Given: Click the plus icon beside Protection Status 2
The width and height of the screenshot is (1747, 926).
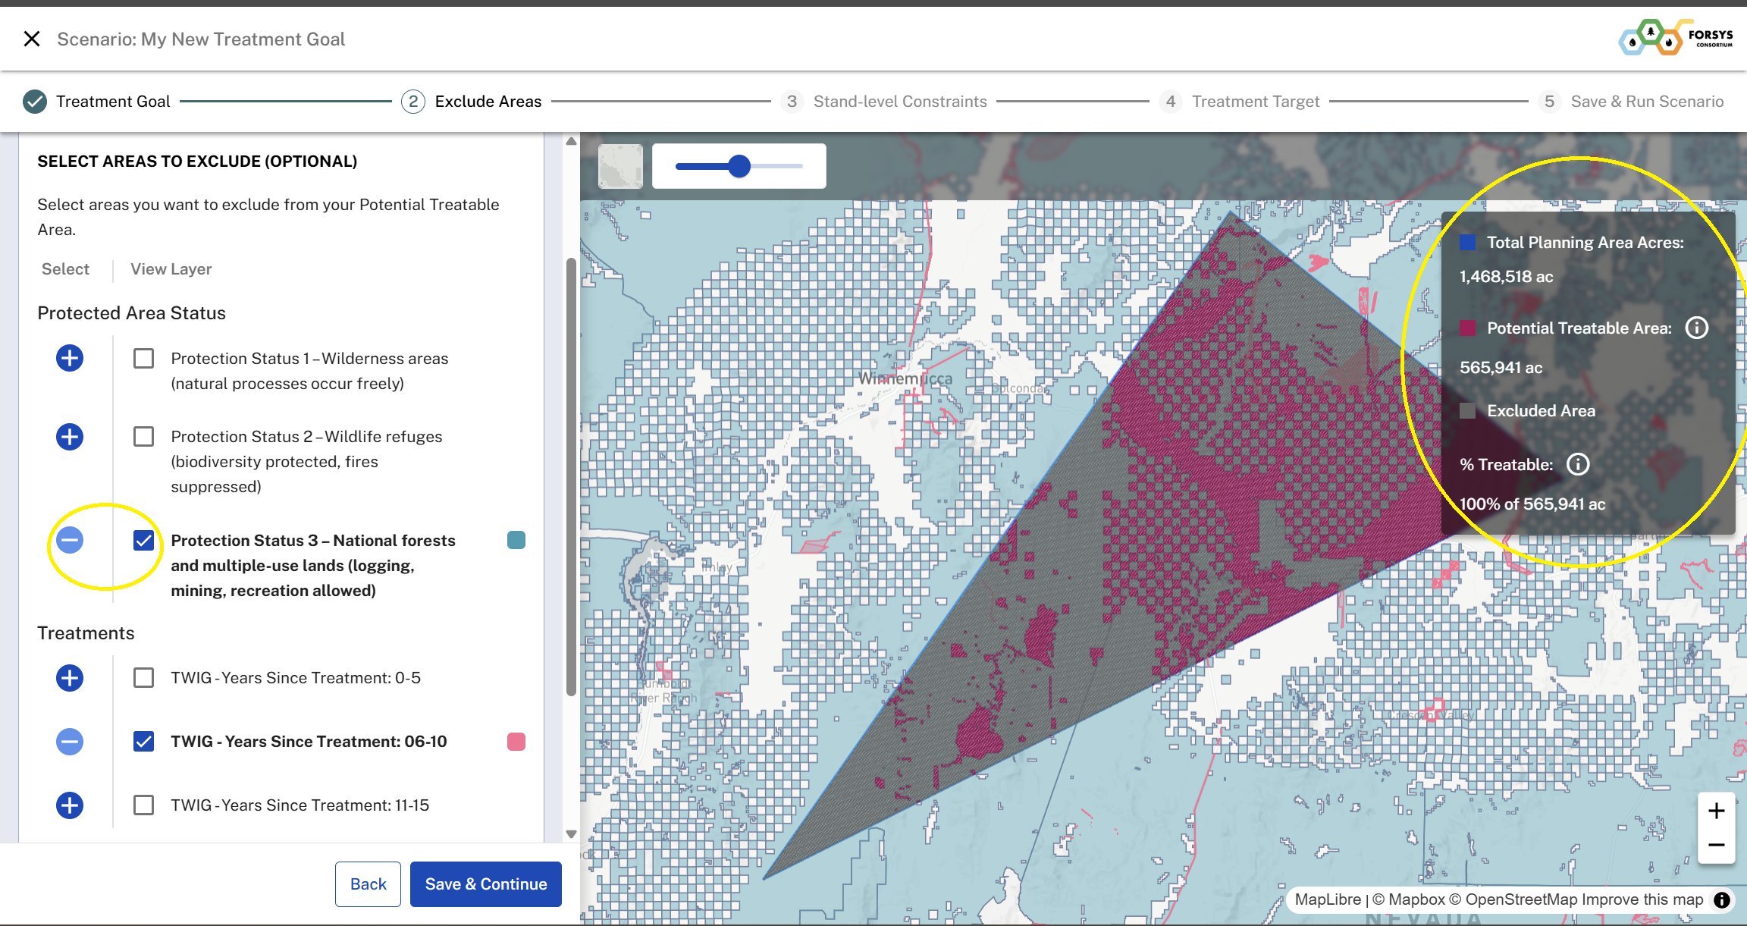Looking at the screenshot, I should click(70, 436).
